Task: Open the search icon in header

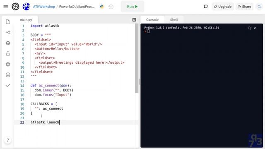Action: click(x=259, y=7)
